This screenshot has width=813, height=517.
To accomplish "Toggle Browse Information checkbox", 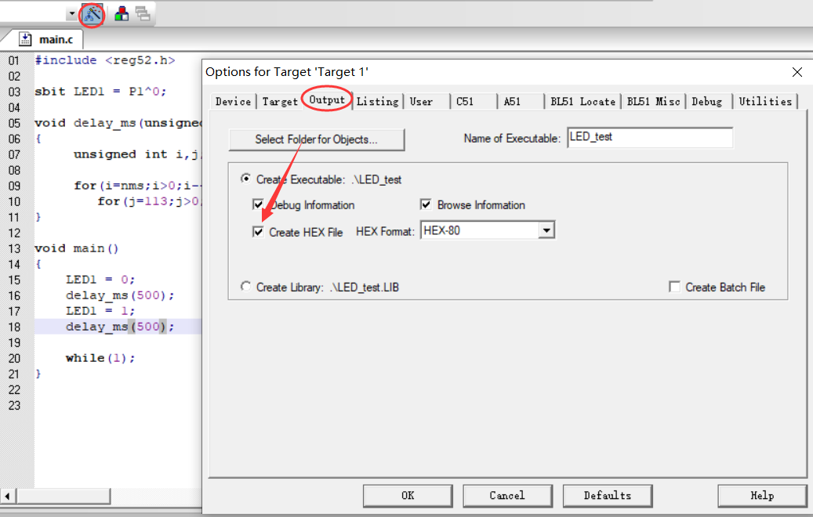I will pos(426,204).
